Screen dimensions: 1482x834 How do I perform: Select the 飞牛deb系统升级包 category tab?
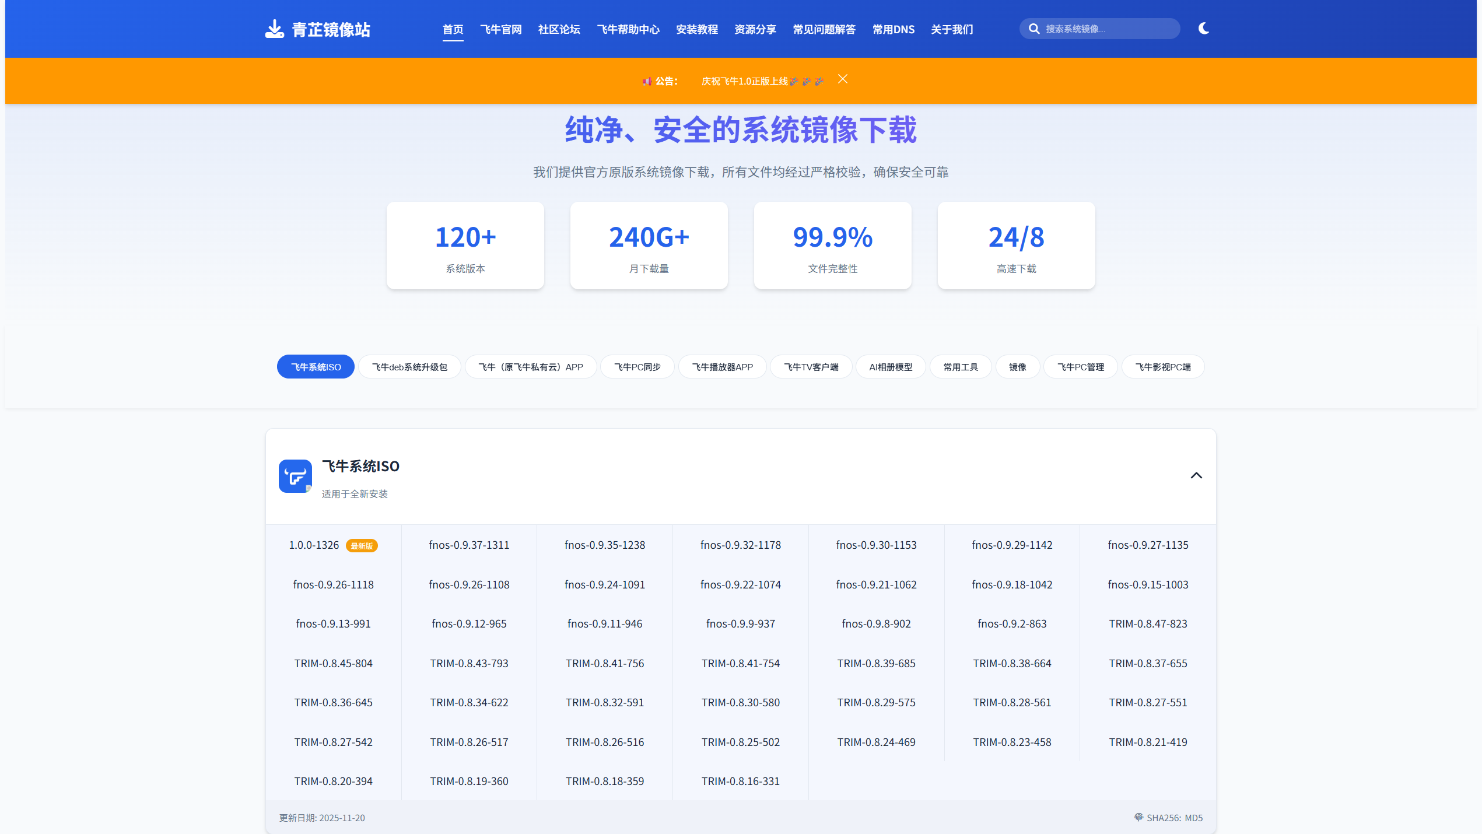409,367
